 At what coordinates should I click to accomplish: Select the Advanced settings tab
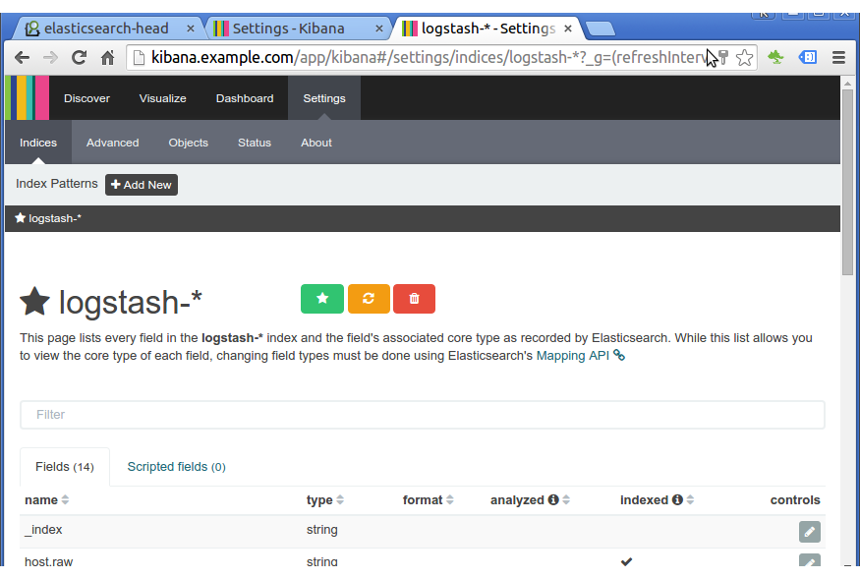[x=112, y=143]
